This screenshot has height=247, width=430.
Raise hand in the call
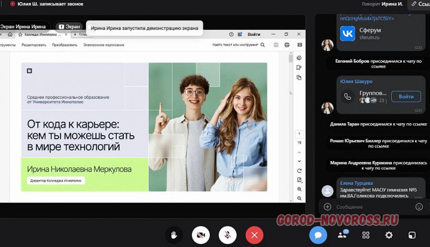tap(174, 235)
